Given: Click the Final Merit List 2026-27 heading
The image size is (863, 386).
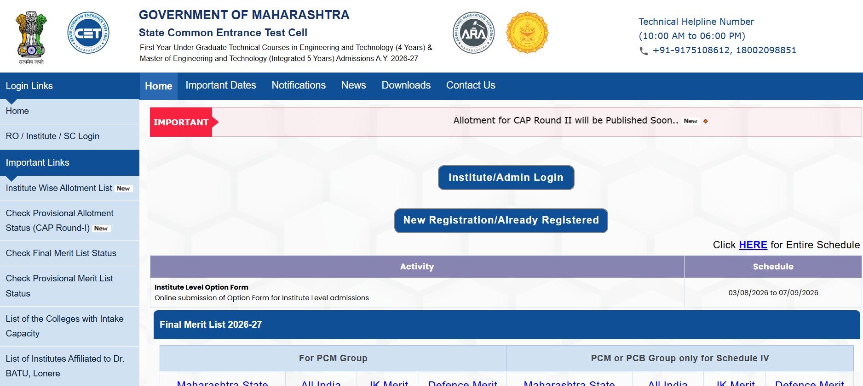Looking at the screenshot, I should [x=211, y=324].
